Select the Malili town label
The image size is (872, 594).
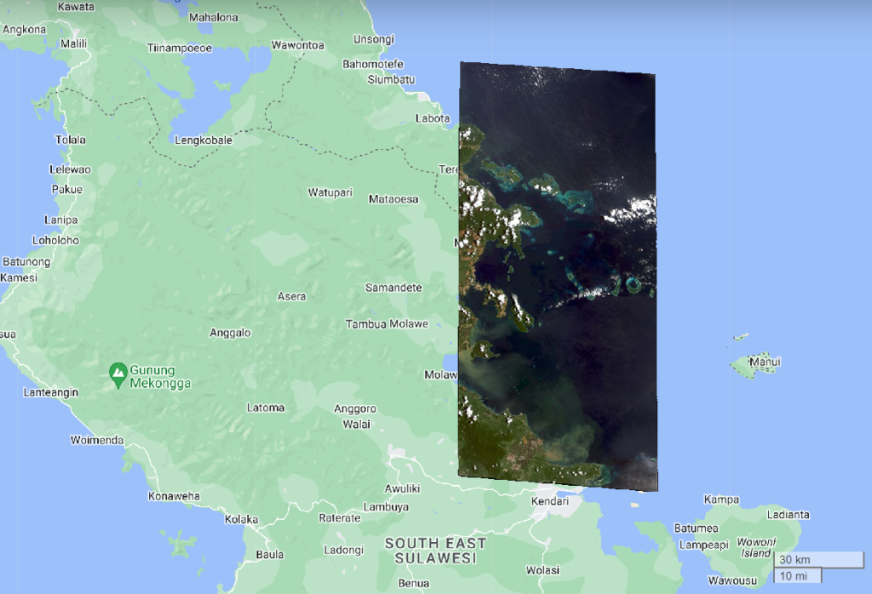click(73, 43)
